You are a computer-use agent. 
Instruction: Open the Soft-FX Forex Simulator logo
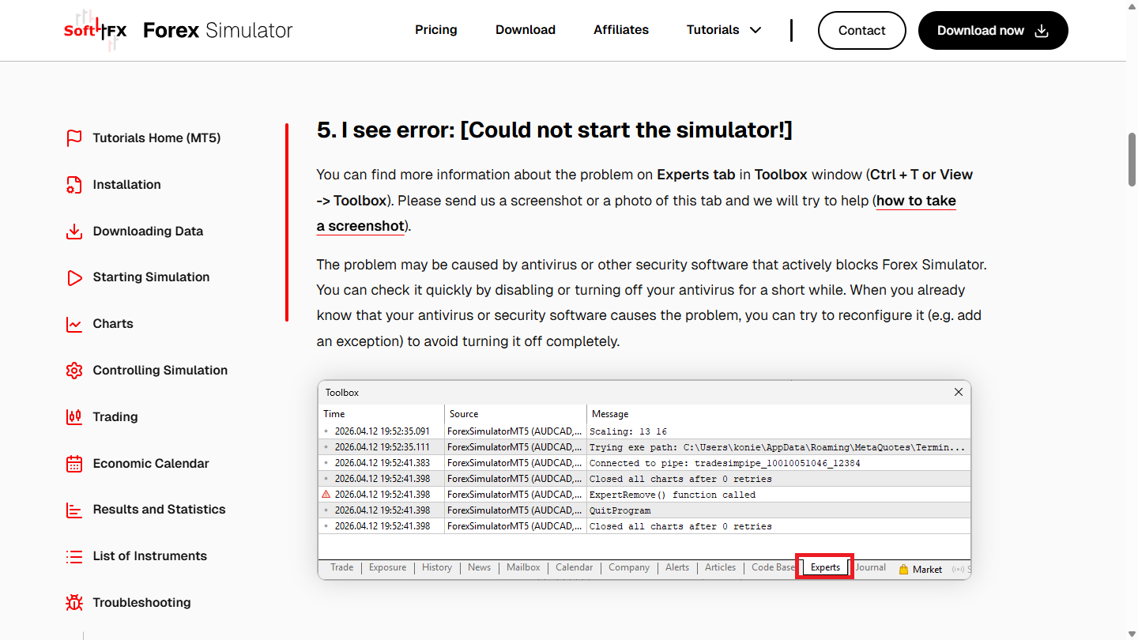(179, 31)
